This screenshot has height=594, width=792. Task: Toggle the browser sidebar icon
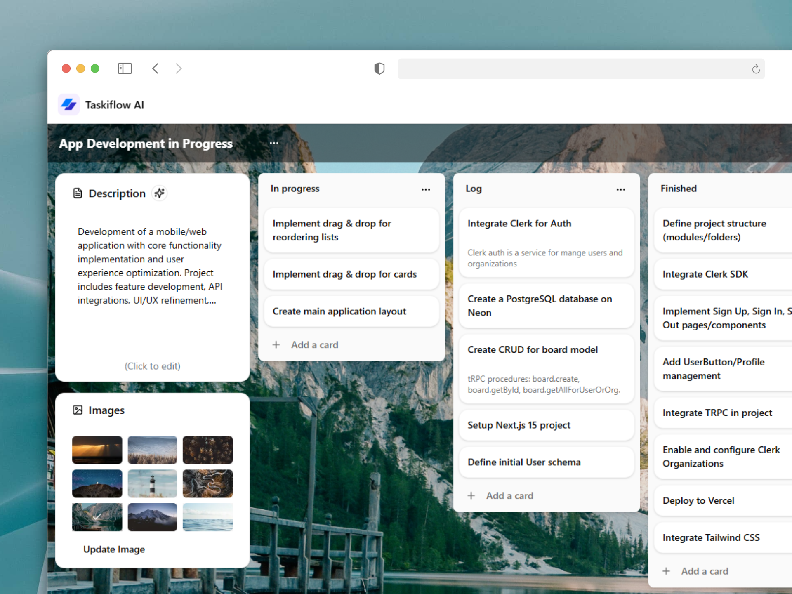pos(125,68)
